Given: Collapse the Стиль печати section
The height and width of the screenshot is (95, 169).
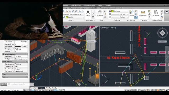Looking at the screenshot, I should pos(26,62).
